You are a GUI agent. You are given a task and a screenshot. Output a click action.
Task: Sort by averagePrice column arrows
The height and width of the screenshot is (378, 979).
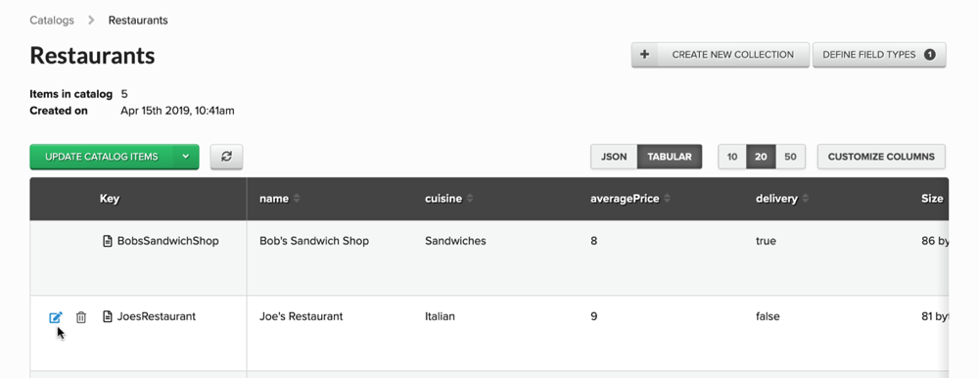click(667, 199)
